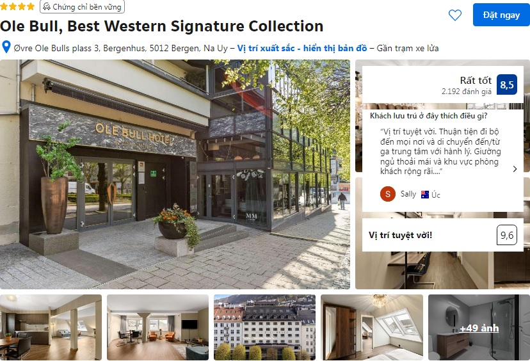
Task: Show next guest review with chevron arrow
Action: coord(515,169)
